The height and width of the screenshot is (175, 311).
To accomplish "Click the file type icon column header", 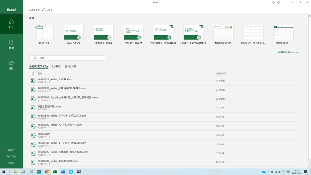I will [33, 73].
